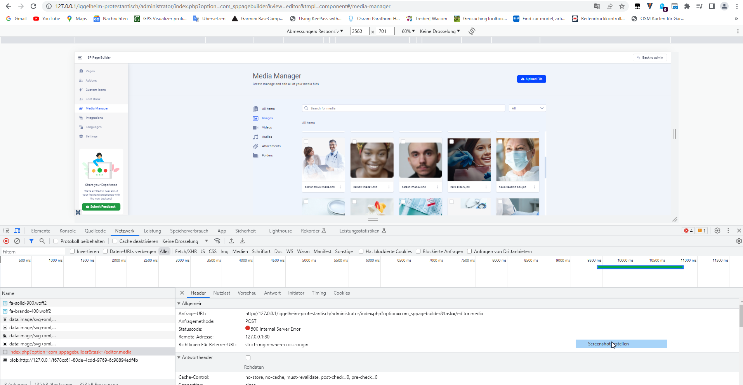Image resolution: width=743 pixels, height=385 pixels.
Task: Click Submit Feedback green button
Action: pyautogui.click(x=101, y=207)
